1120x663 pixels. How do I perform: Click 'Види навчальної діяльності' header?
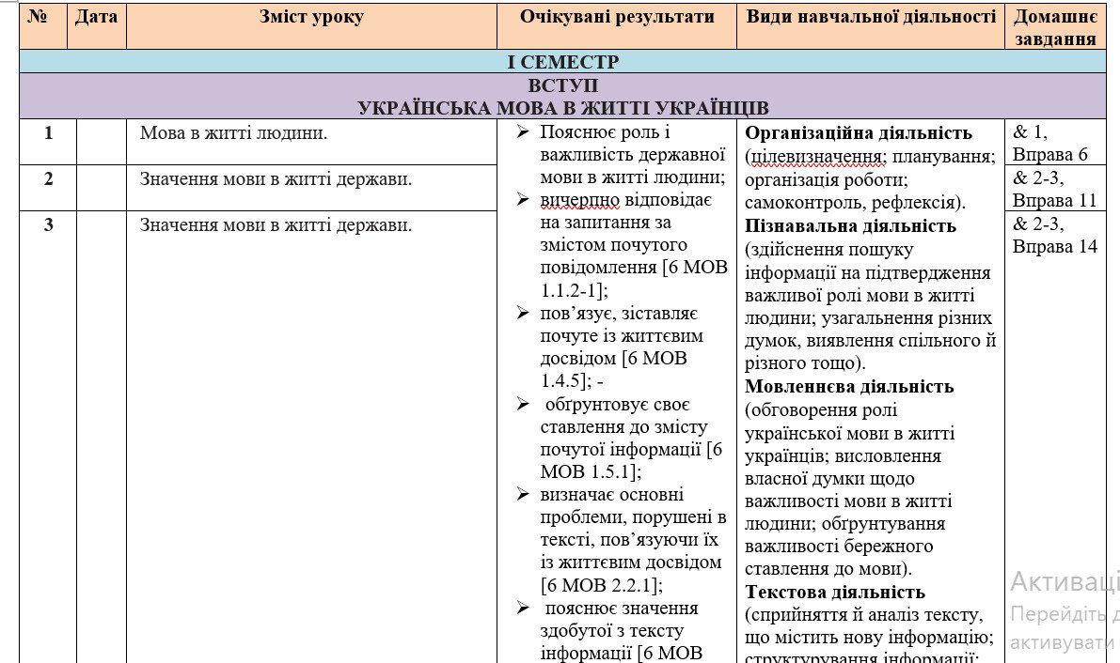click(x=871, y=26)
